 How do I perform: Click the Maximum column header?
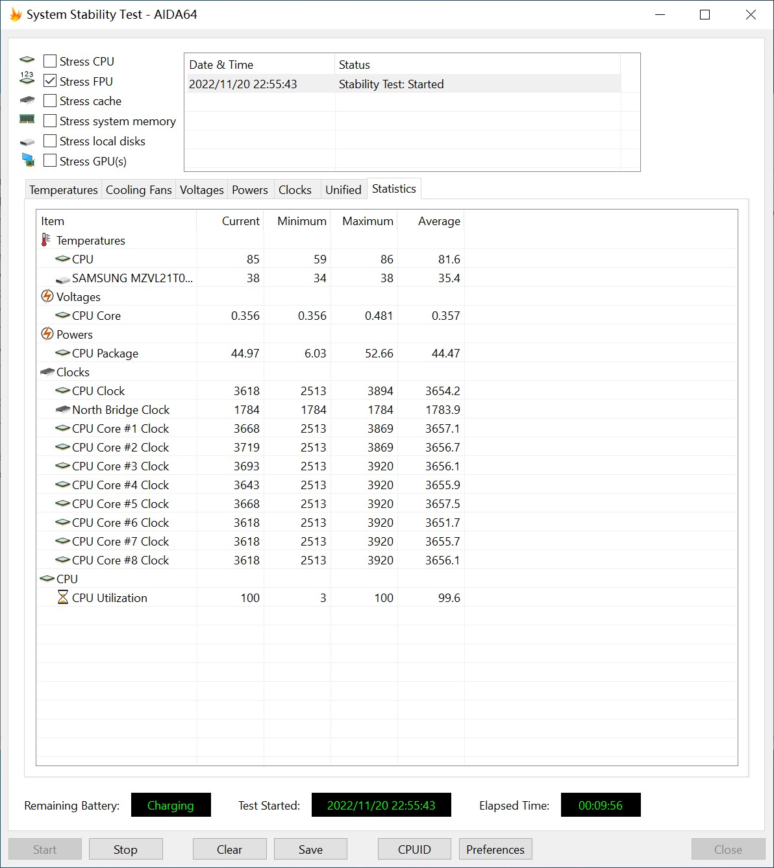368,221
